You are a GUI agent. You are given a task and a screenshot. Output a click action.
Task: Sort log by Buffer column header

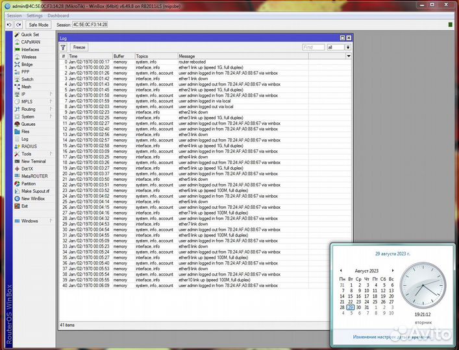tap(124, 56)
